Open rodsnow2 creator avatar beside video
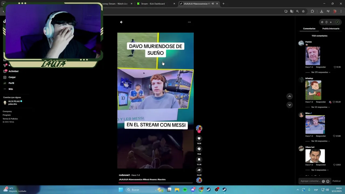This screenshot has height=194, width=345. tap(199, 128)
